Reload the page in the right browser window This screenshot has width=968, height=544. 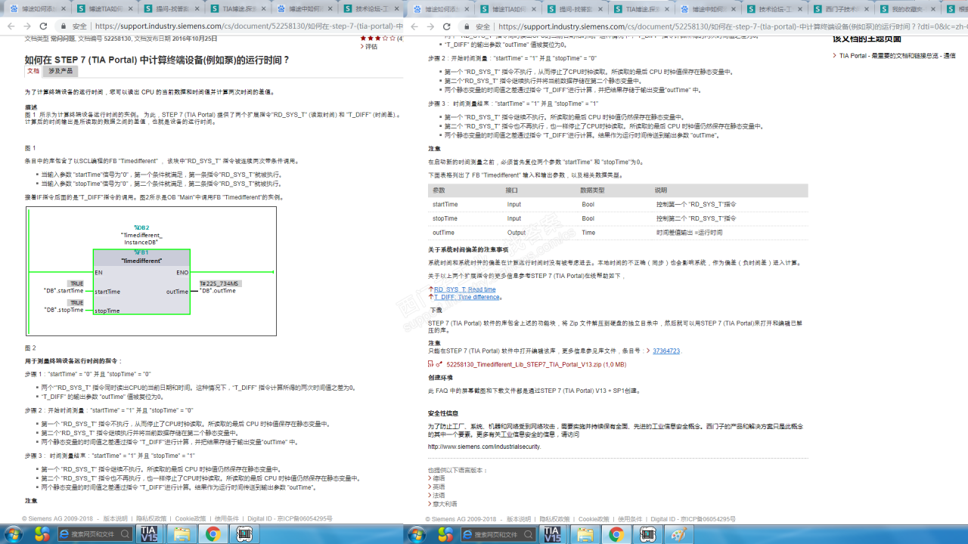[x=446, y=26]
